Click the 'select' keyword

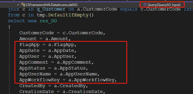(16, 21)
